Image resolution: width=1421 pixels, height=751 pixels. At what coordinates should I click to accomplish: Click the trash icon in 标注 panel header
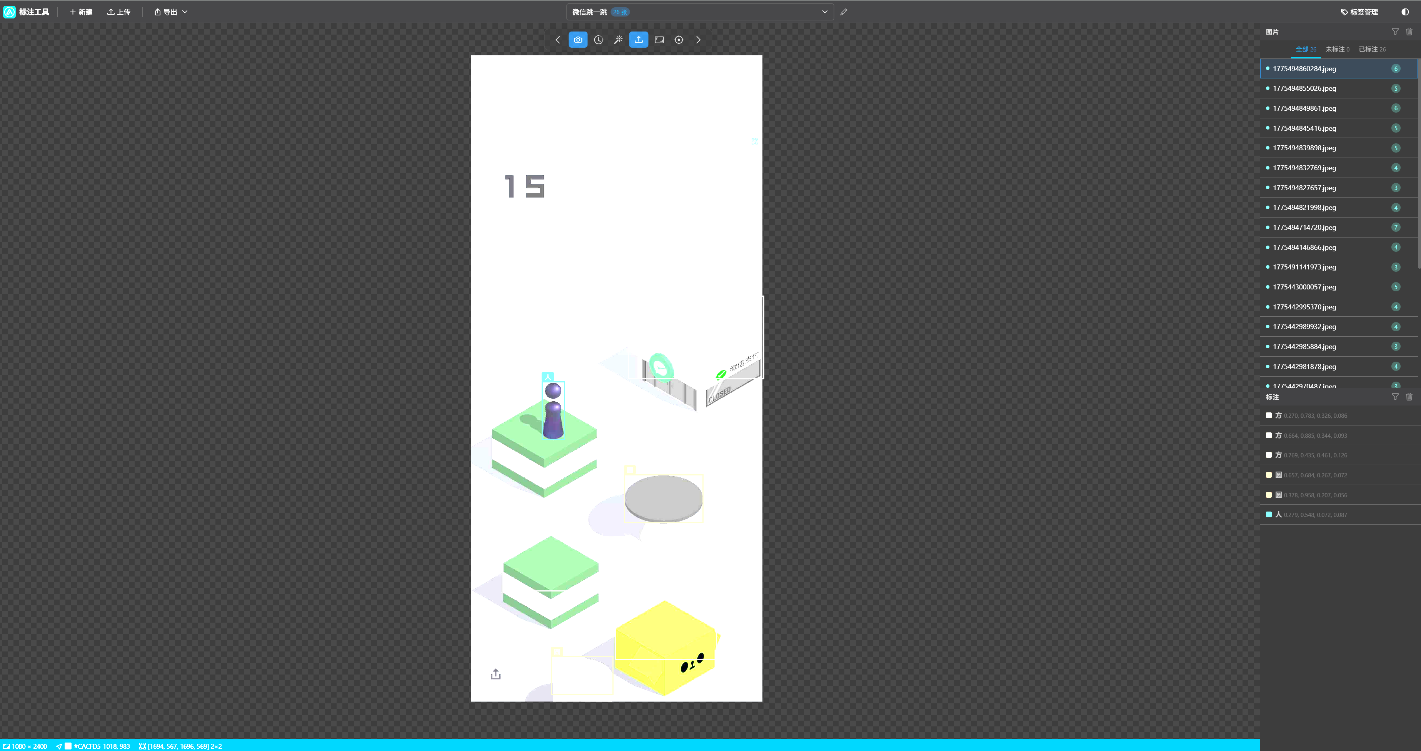pos(1409,397)
